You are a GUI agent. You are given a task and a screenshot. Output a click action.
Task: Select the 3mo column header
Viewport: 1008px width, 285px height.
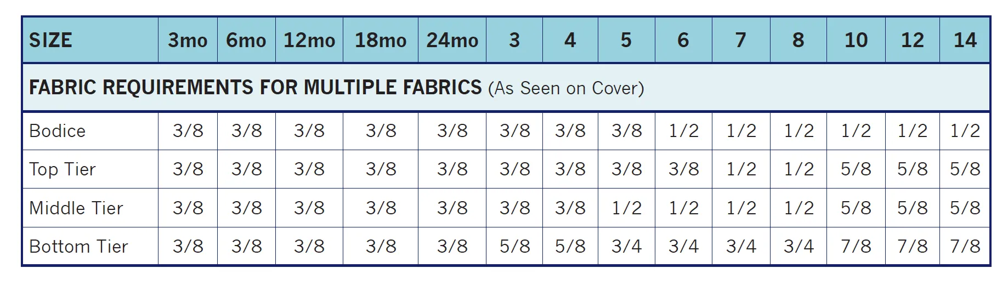pos(188,40)
